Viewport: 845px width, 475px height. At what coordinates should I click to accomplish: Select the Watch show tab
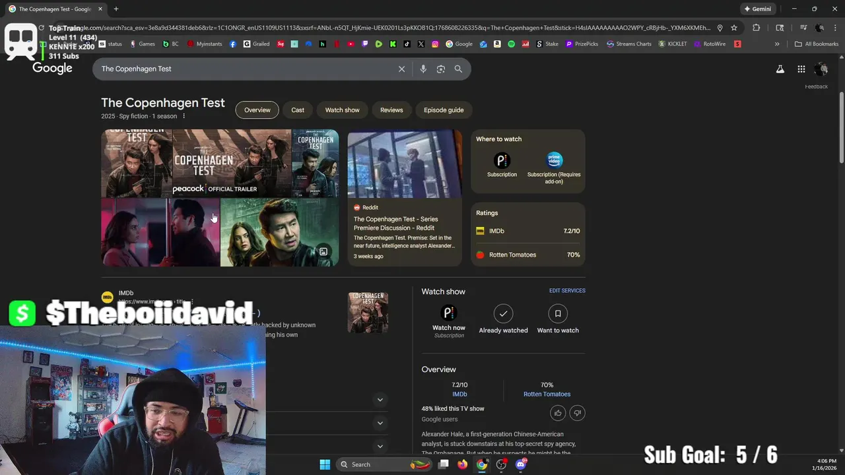tap(342, 110)
